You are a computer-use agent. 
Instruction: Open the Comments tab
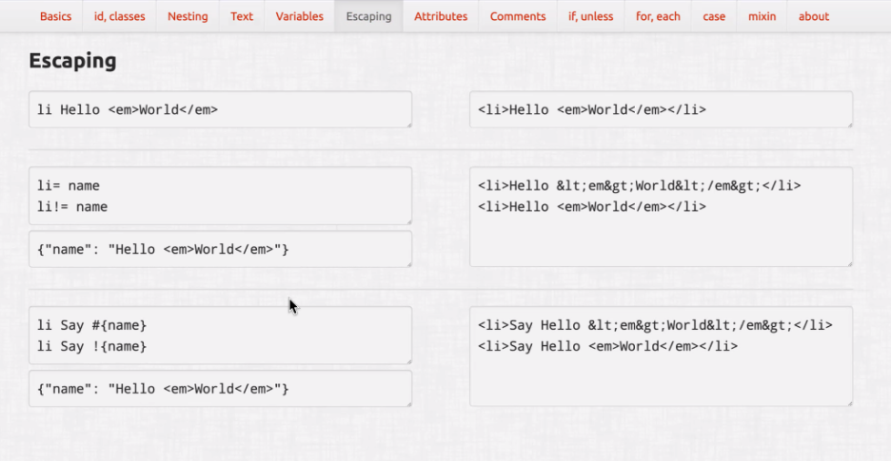tap(518, 16)
